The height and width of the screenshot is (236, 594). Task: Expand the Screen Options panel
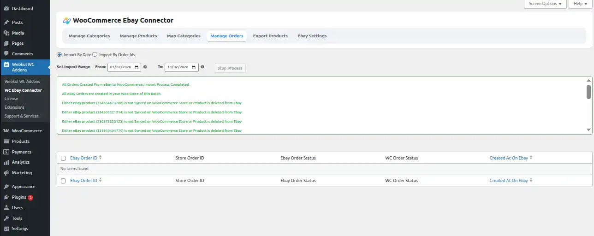pyautogui.click(x=545, y=4)
